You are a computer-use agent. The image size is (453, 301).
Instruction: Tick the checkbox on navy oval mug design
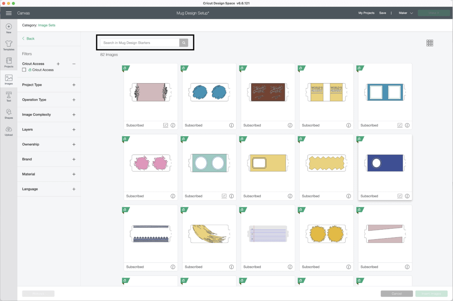point(400,196)
